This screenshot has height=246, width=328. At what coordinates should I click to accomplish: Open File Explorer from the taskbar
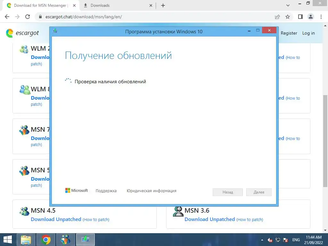point(26,240)
